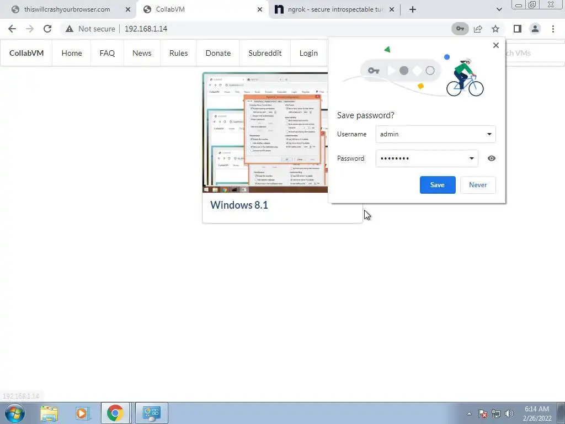This screenshot has width=565, height=424.
Task: Click the address bar URL 192.168.1.14
Action: coord(146,29)
